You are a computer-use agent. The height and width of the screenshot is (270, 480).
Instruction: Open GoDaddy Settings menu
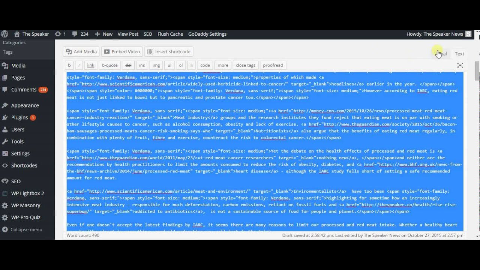pos(207,34)
